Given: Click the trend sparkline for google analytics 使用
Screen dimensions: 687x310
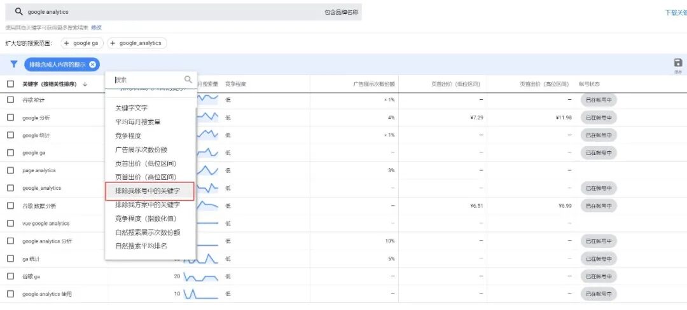Looking at the screenshot, I should 200,294.
